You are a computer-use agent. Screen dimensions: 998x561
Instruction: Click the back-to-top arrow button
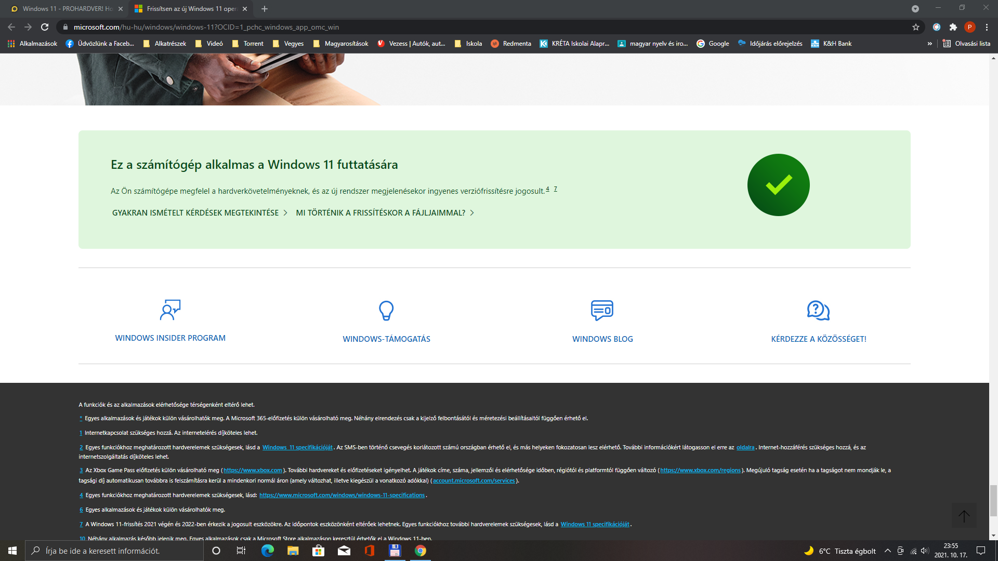964,516
